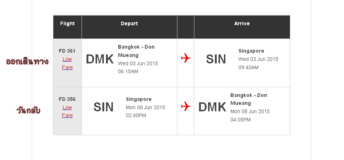Screen dimensions: 344x160
Task: Click the DMK departure airport code
Action: [100, 59]
